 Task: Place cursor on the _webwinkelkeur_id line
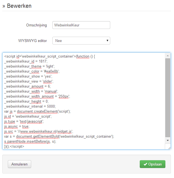click(26, 61)
